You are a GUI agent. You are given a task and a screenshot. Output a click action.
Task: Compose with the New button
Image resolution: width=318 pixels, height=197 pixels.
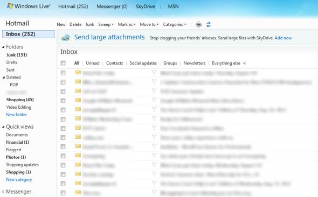click(61, 25)
